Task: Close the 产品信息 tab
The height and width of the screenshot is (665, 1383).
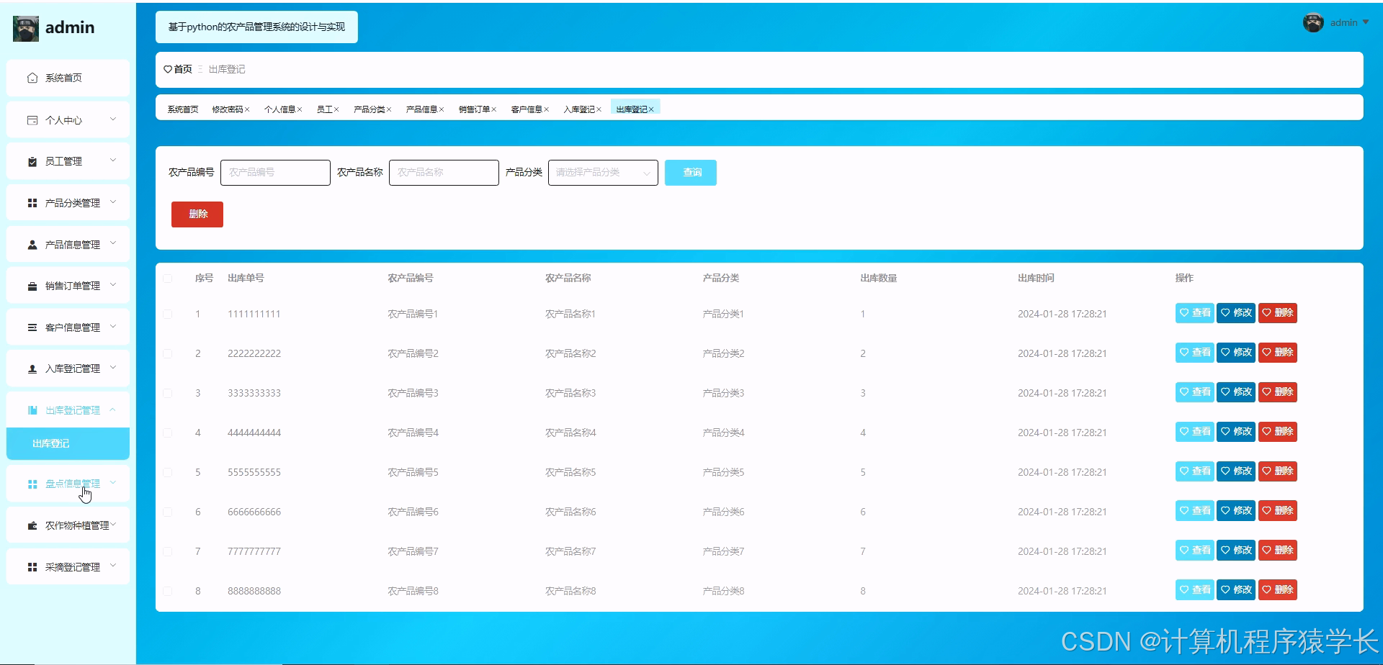Action: [442, 109]
